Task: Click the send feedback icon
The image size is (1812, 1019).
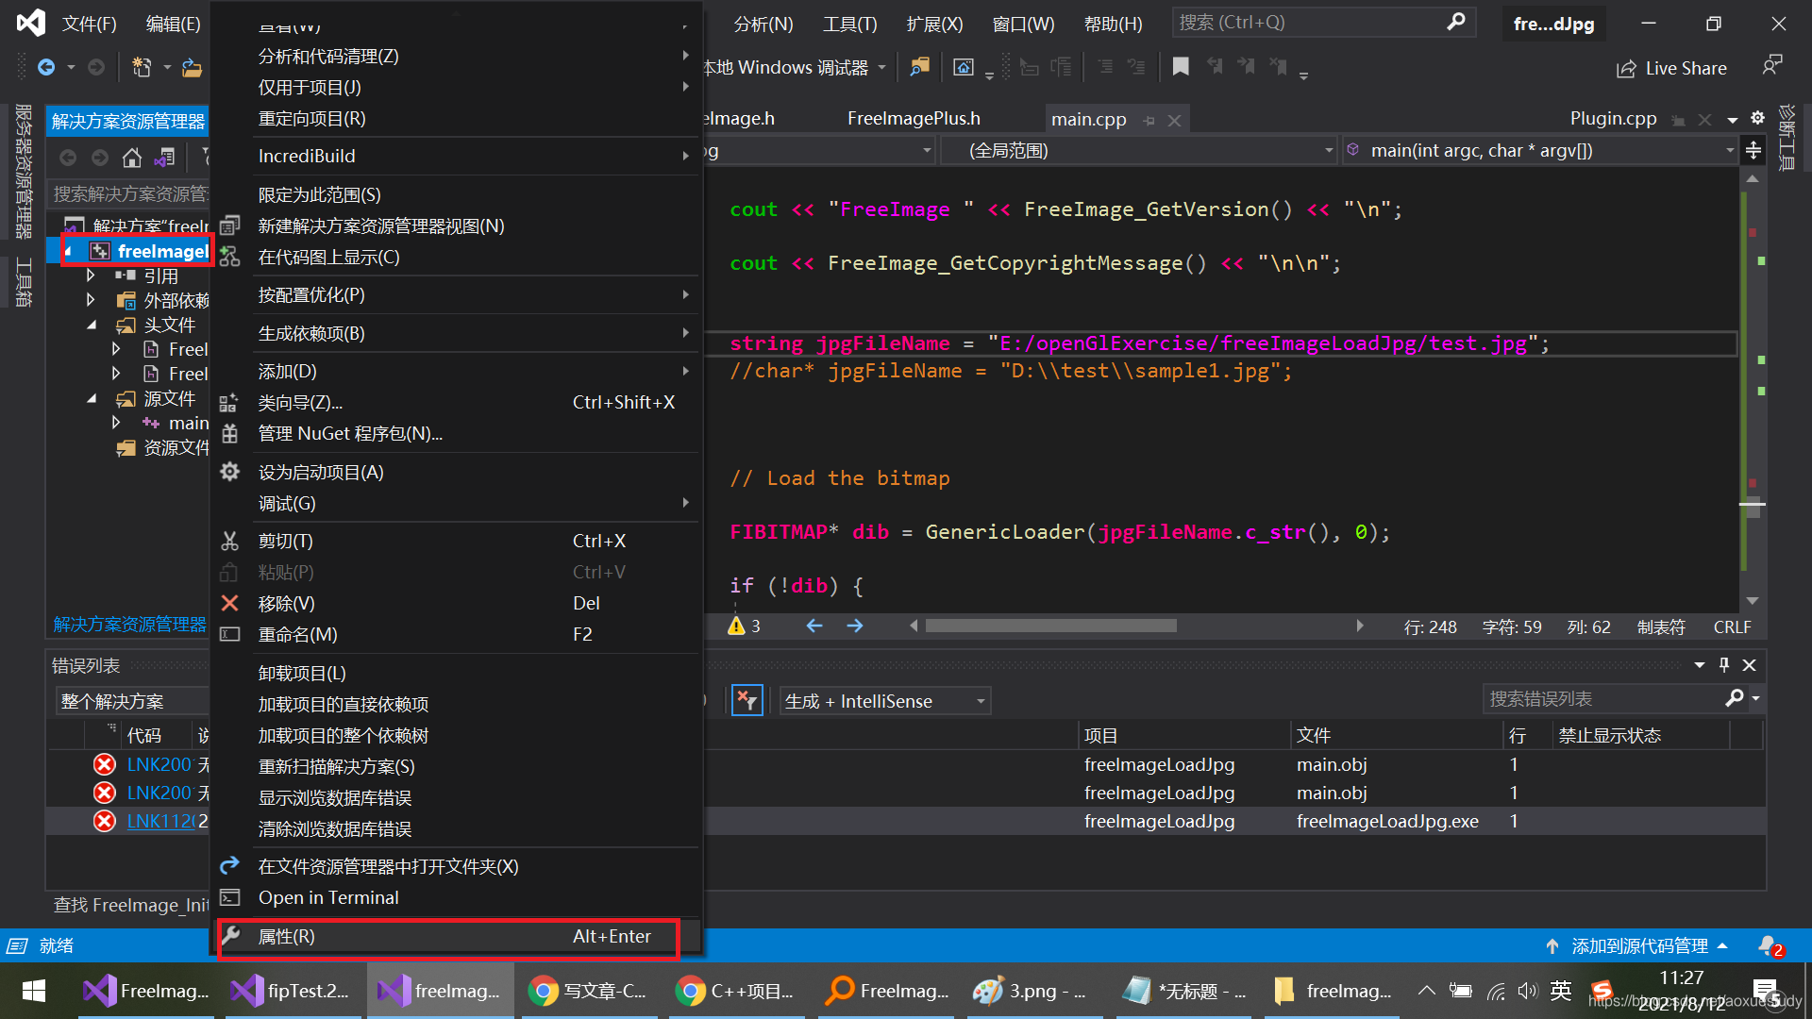Action: pos(1771,66)
